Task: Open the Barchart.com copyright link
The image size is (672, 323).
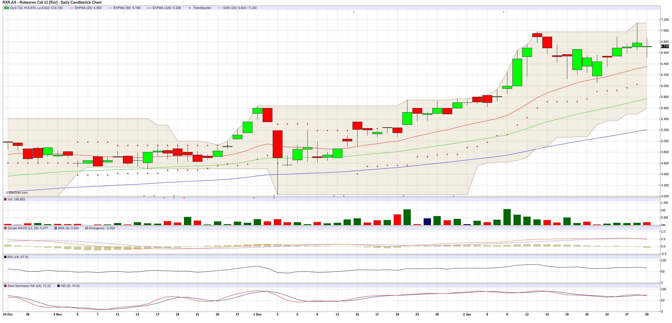Action: (x=17, y=193)
